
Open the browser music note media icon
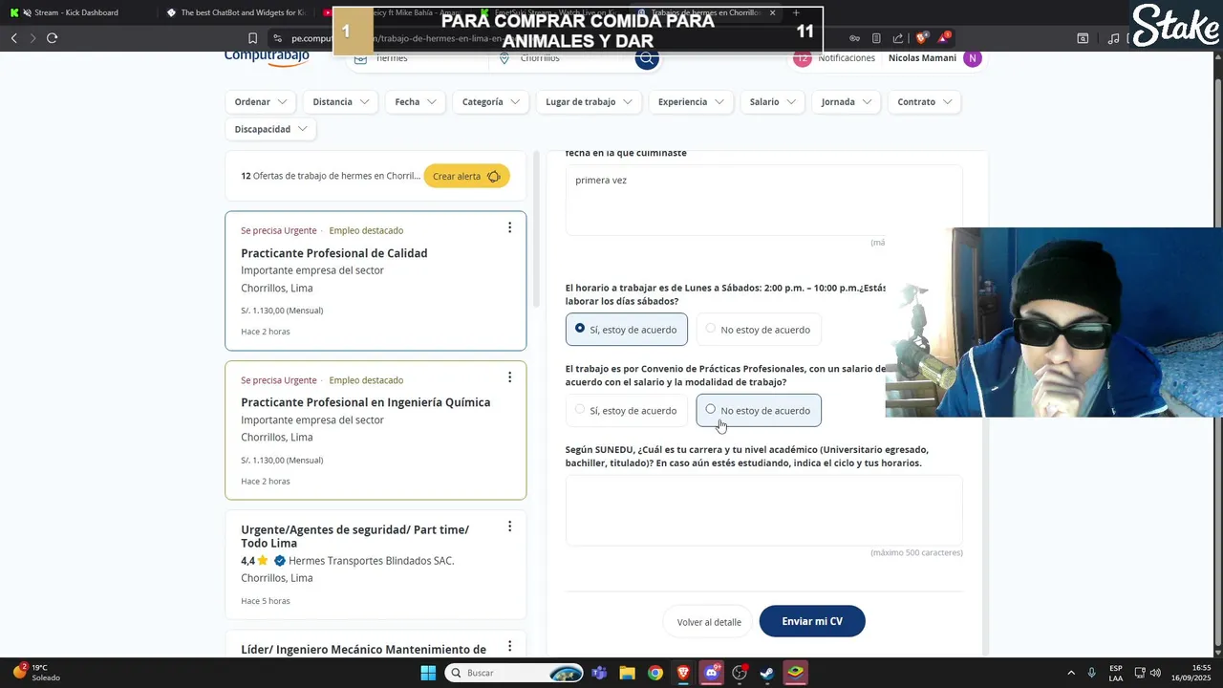[x=1113, y=38]
